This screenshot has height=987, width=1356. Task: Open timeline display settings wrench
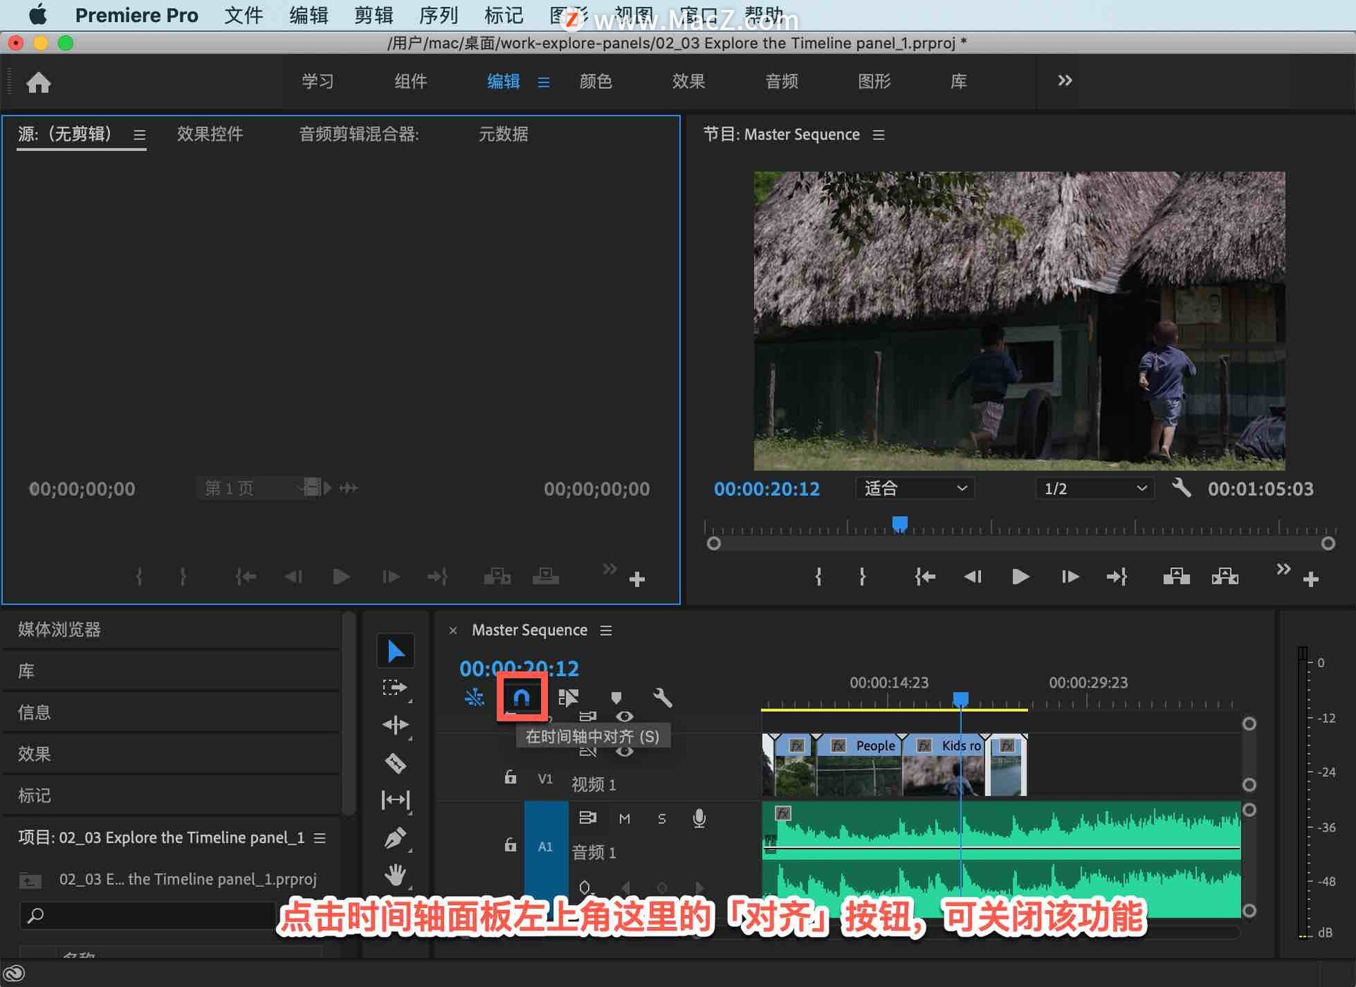click(662, 698)
